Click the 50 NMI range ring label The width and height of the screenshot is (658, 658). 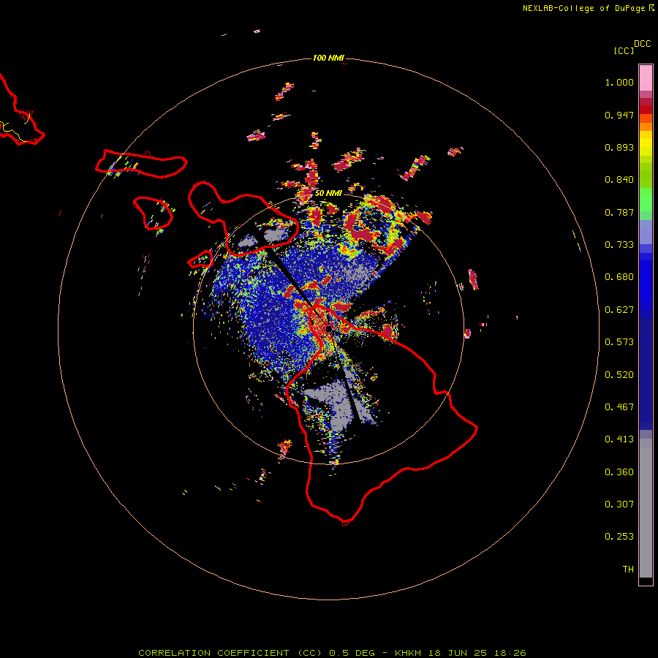tap(328, 193)
